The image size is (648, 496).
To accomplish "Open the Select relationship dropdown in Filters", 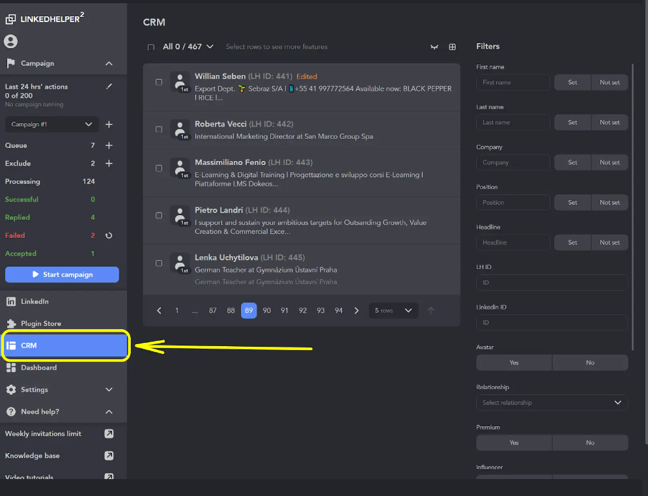I will pyautogui.click(x=551, y=402).
